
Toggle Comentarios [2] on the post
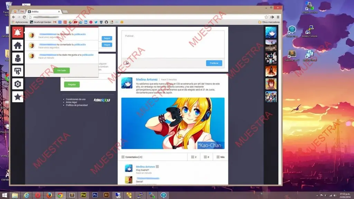click(x=132, y=157)
